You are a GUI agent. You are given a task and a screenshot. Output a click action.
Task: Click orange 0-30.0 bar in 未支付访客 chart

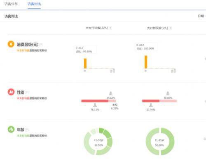85,64
